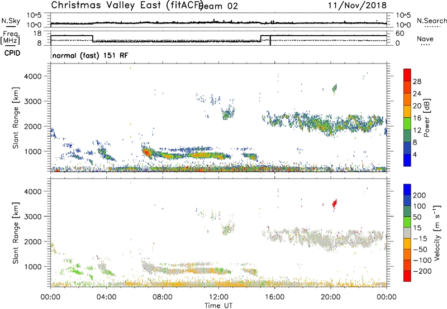Click the '12:00' time tick label

click(218, 297)
